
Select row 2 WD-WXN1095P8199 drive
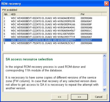point(53,21)
